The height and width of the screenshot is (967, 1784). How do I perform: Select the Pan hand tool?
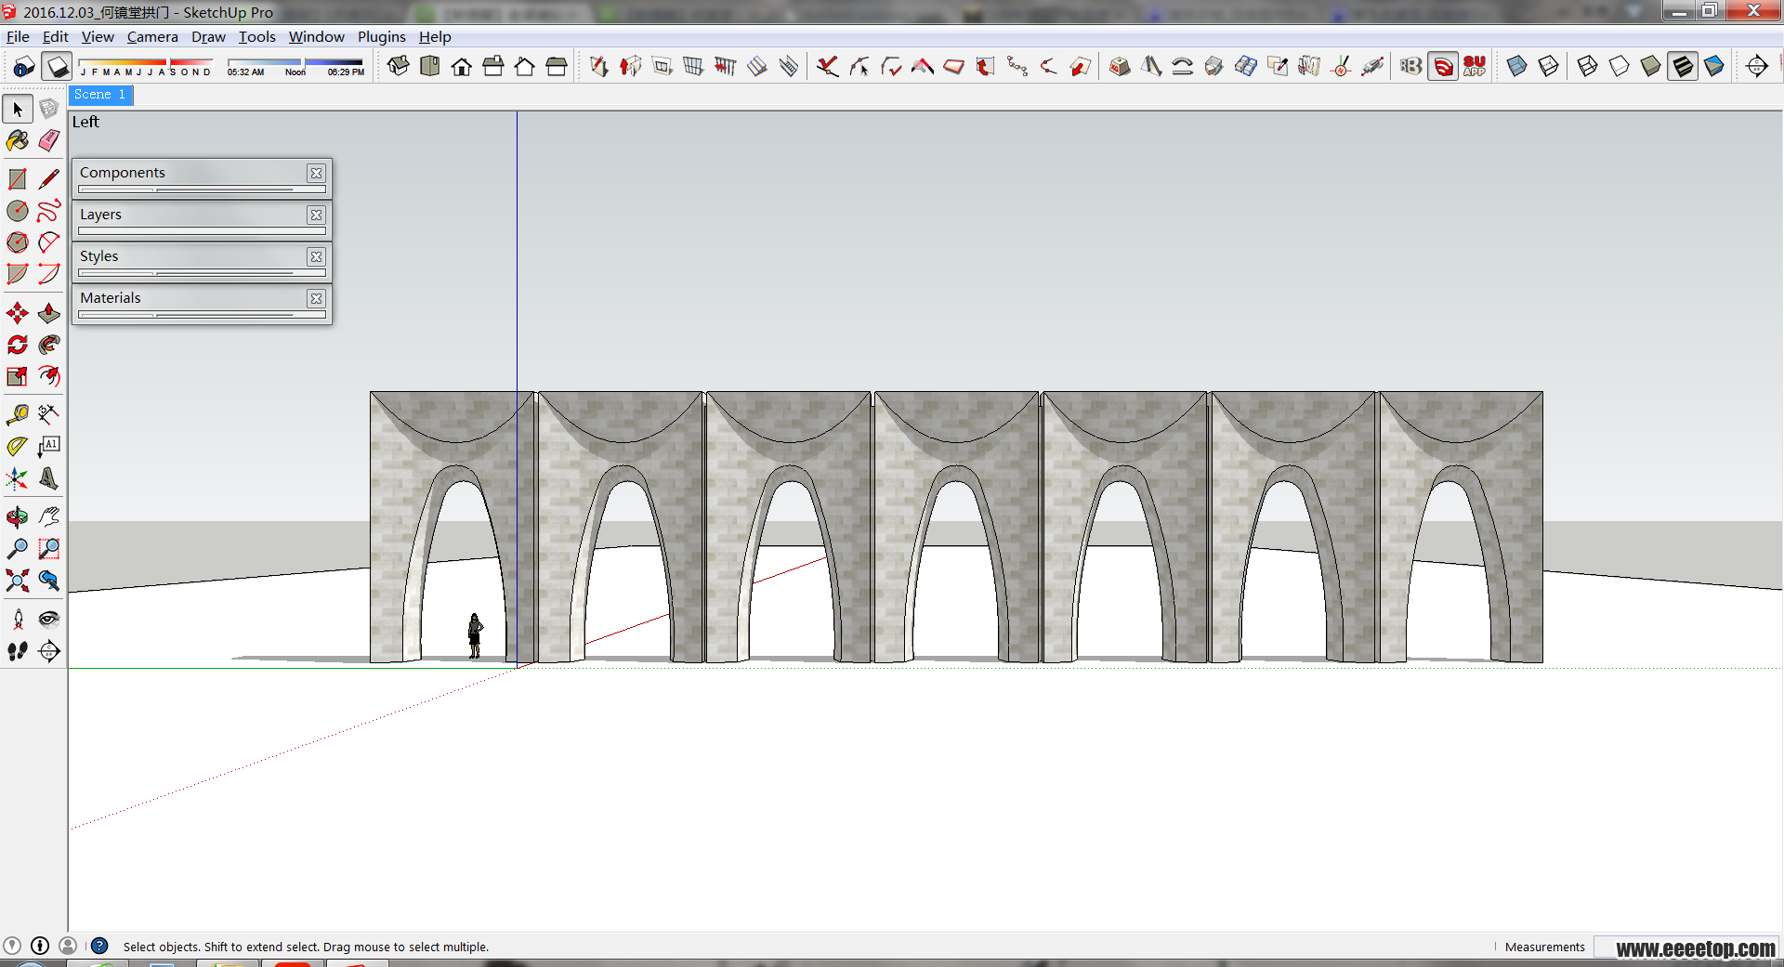(x=49, y=517)
